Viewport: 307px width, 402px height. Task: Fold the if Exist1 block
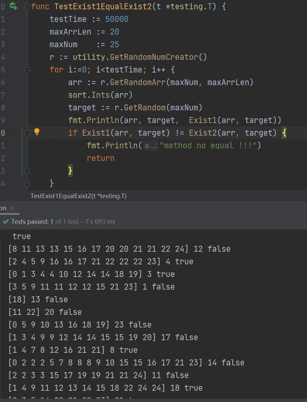pyautogui.click(x=27, y=133)
